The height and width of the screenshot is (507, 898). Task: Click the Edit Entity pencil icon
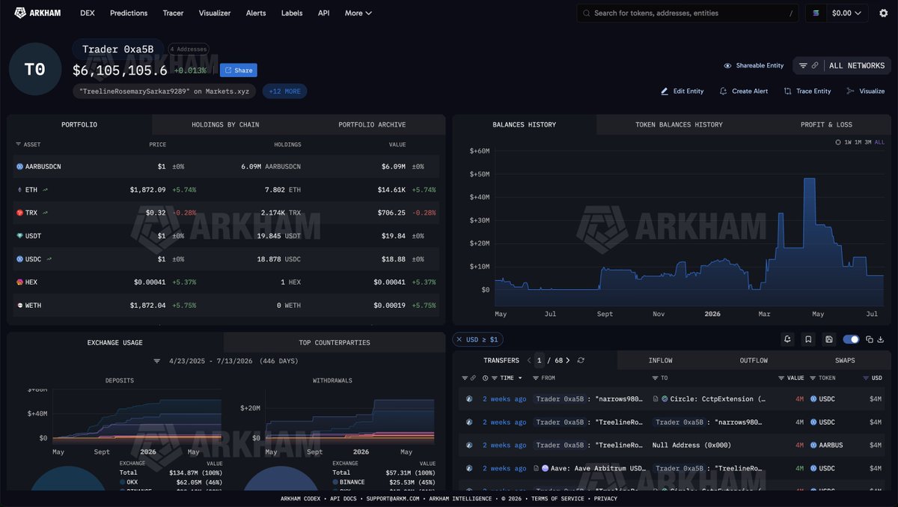tap(665, 91)
